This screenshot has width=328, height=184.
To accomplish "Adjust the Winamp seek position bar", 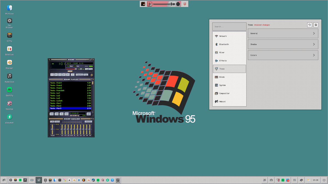I will tap(72, 71).
